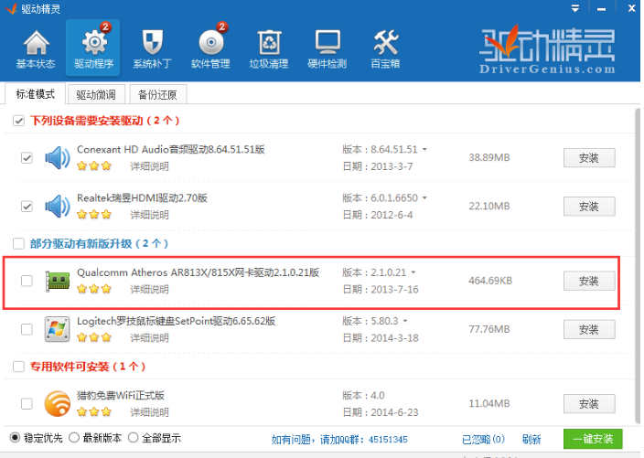Click the star rating of 猎豹免费WiFi
644x458 pixels.
(94, 411)
